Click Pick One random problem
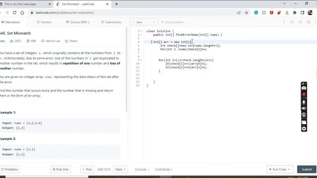The image size is (317, 178). click(x=60, y=169)
